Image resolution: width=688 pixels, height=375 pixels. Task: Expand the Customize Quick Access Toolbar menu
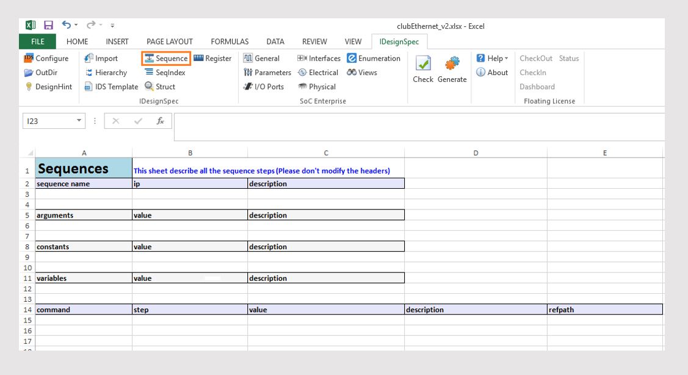pos(113,26)
